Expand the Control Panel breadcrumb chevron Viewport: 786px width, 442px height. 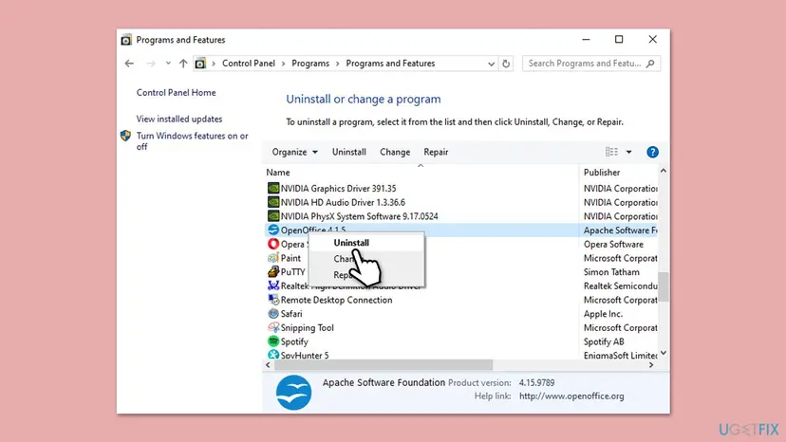click(x=283, y=64)
